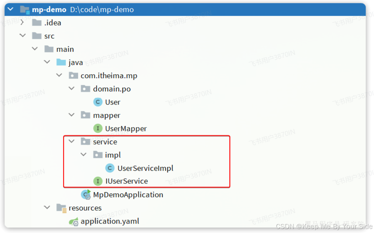Click the application.yaml file icon
Screen dimensions: 374x233
[73, 221]
